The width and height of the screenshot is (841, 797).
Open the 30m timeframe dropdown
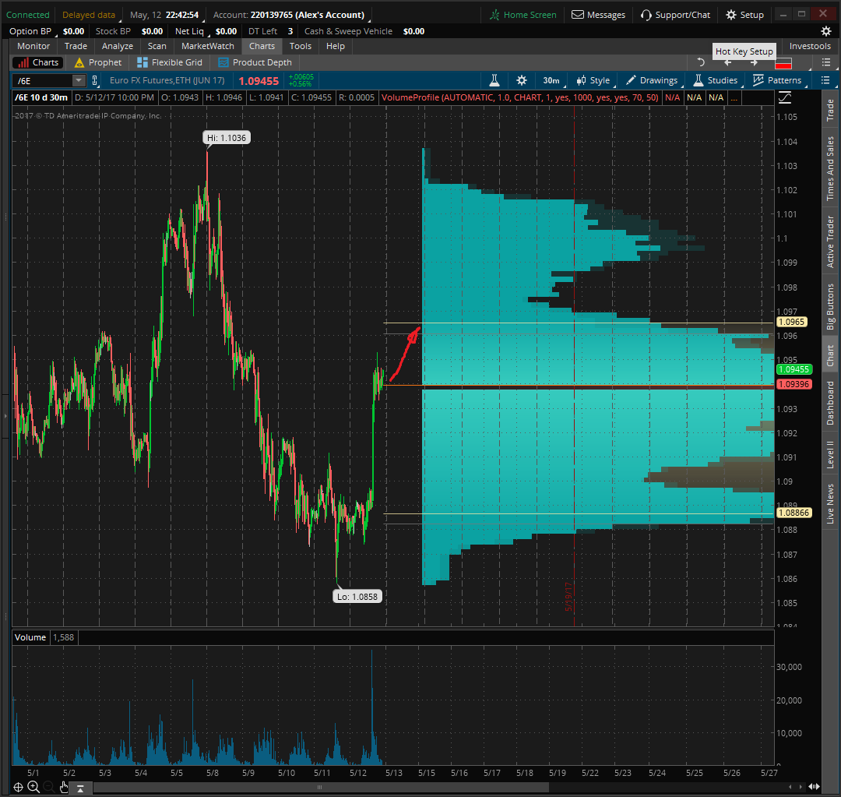[x=553, y=80]
